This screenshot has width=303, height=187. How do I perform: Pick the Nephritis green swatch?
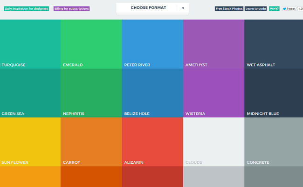coord(91,93)
